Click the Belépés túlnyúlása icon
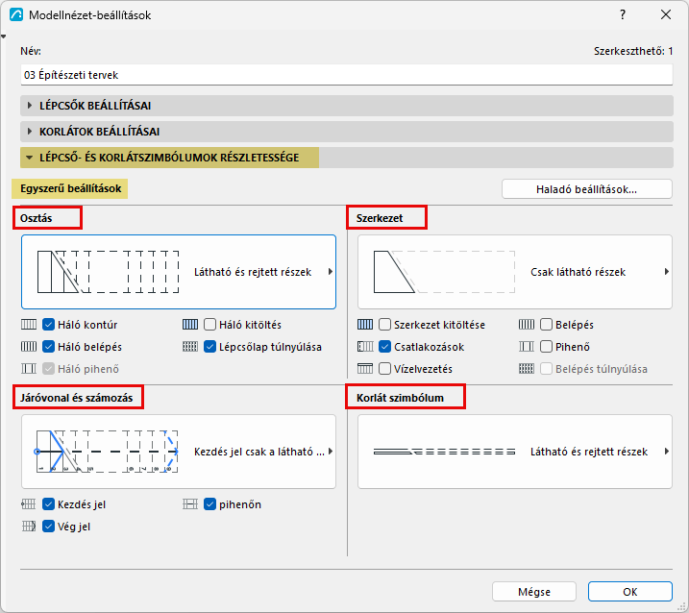Screen dimensions: 689x613 tap(526, 368)
